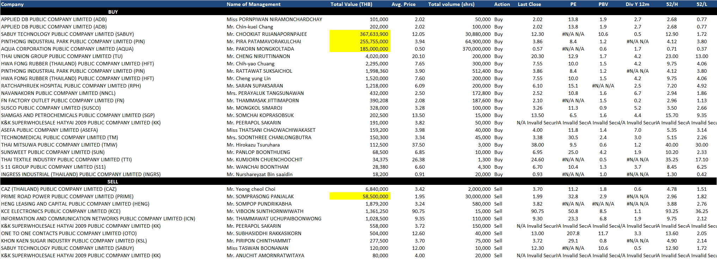The height and width of the screenshot is (259, 717).
Task: Select the KCE ELECTRONICS company cell
Action: (61, 211)
